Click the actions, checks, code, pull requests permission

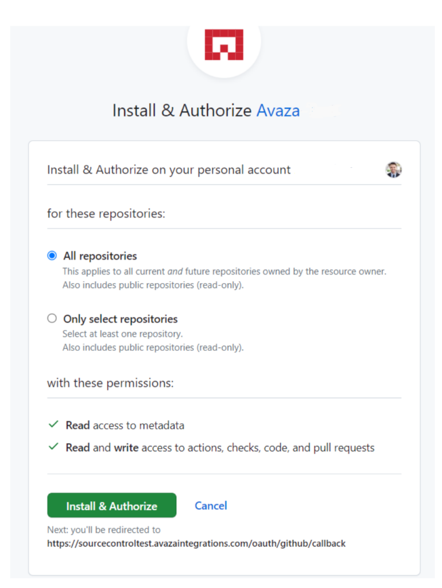(220, 447)
